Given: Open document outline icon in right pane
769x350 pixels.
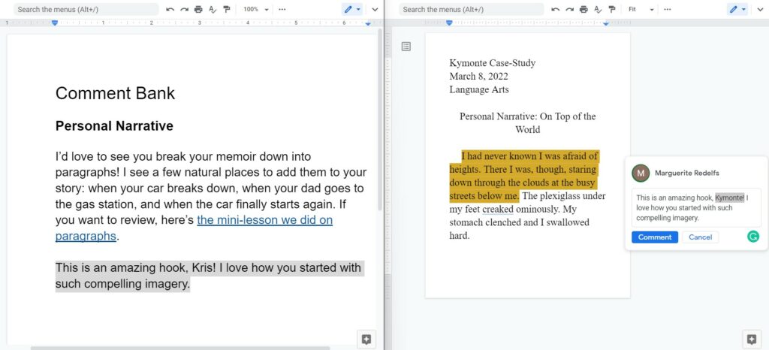Looking at the screenshot, I should coord(406,47).
